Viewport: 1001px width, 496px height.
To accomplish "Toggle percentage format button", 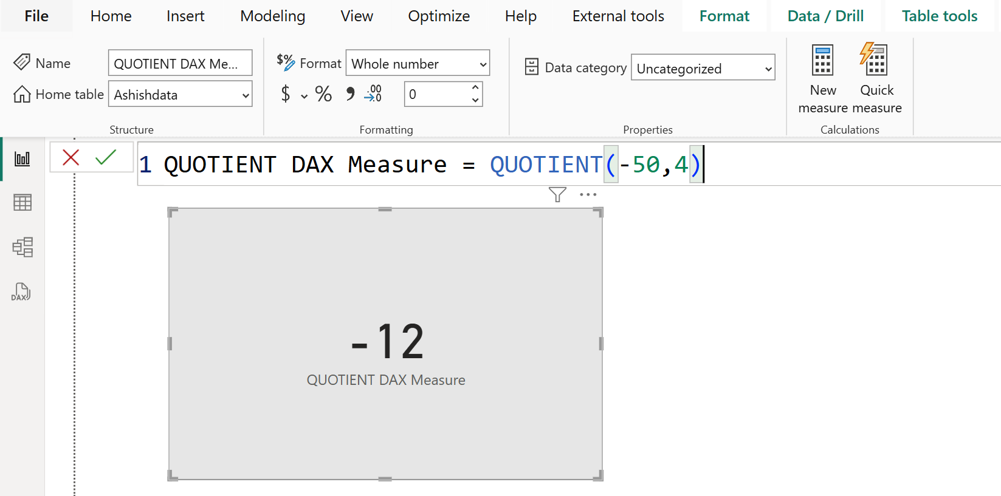I will point(323,94).
